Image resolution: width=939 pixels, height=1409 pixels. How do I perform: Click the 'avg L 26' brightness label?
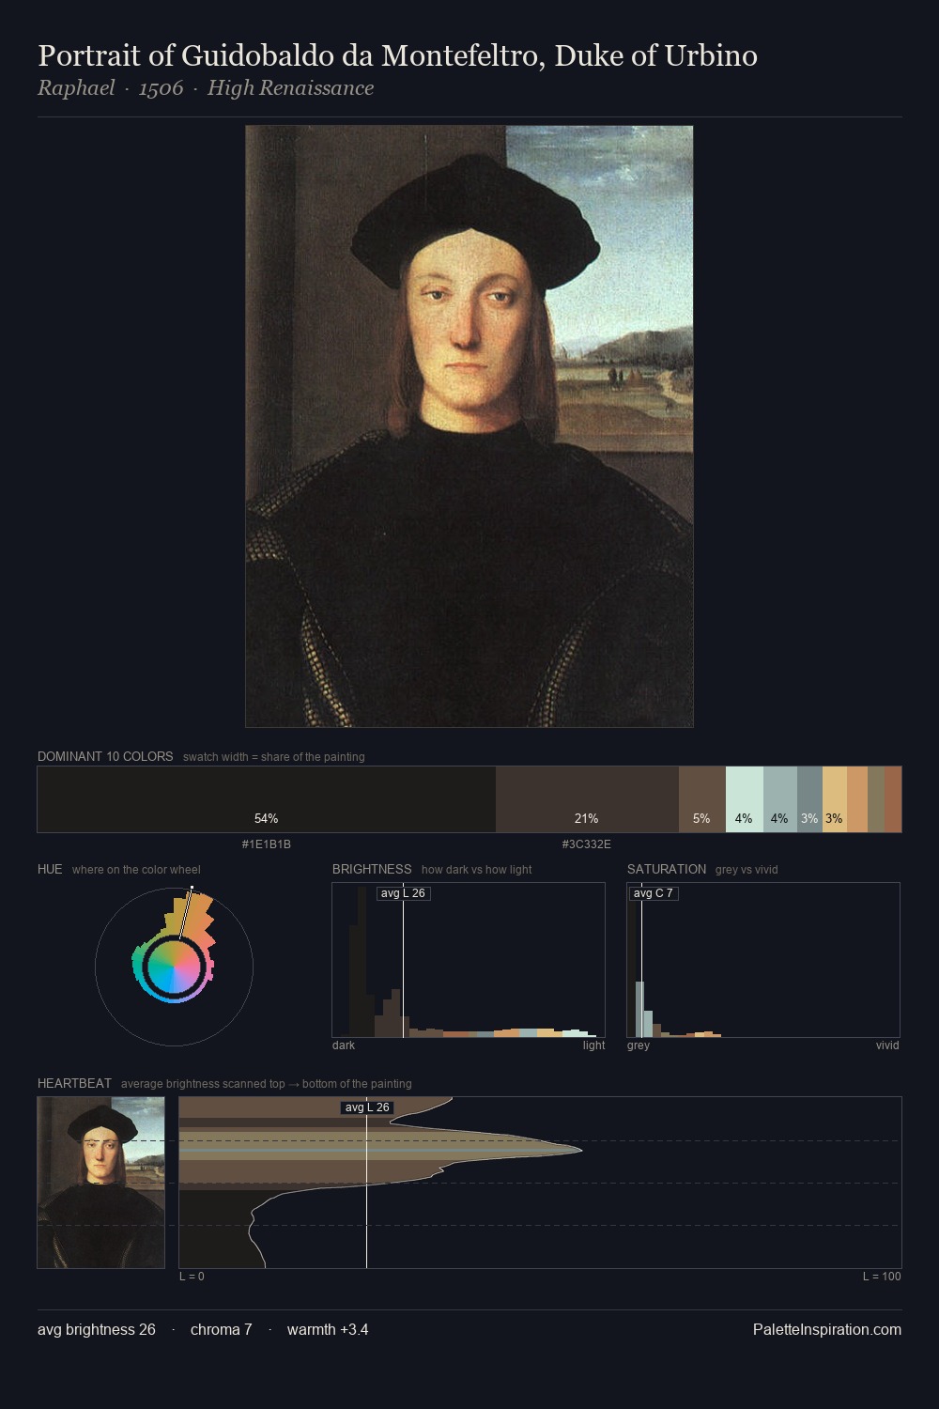pyautogui.click(x=403, y=893)
